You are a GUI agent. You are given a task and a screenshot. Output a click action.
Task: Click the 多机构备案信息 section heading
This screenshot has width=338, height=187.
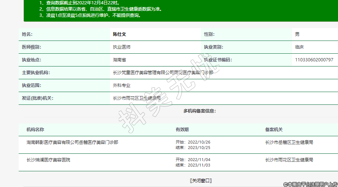200,111
